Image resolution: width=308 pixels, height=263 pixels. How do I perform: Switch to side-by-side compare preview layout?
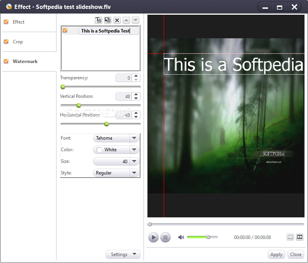tap(300, 237)
